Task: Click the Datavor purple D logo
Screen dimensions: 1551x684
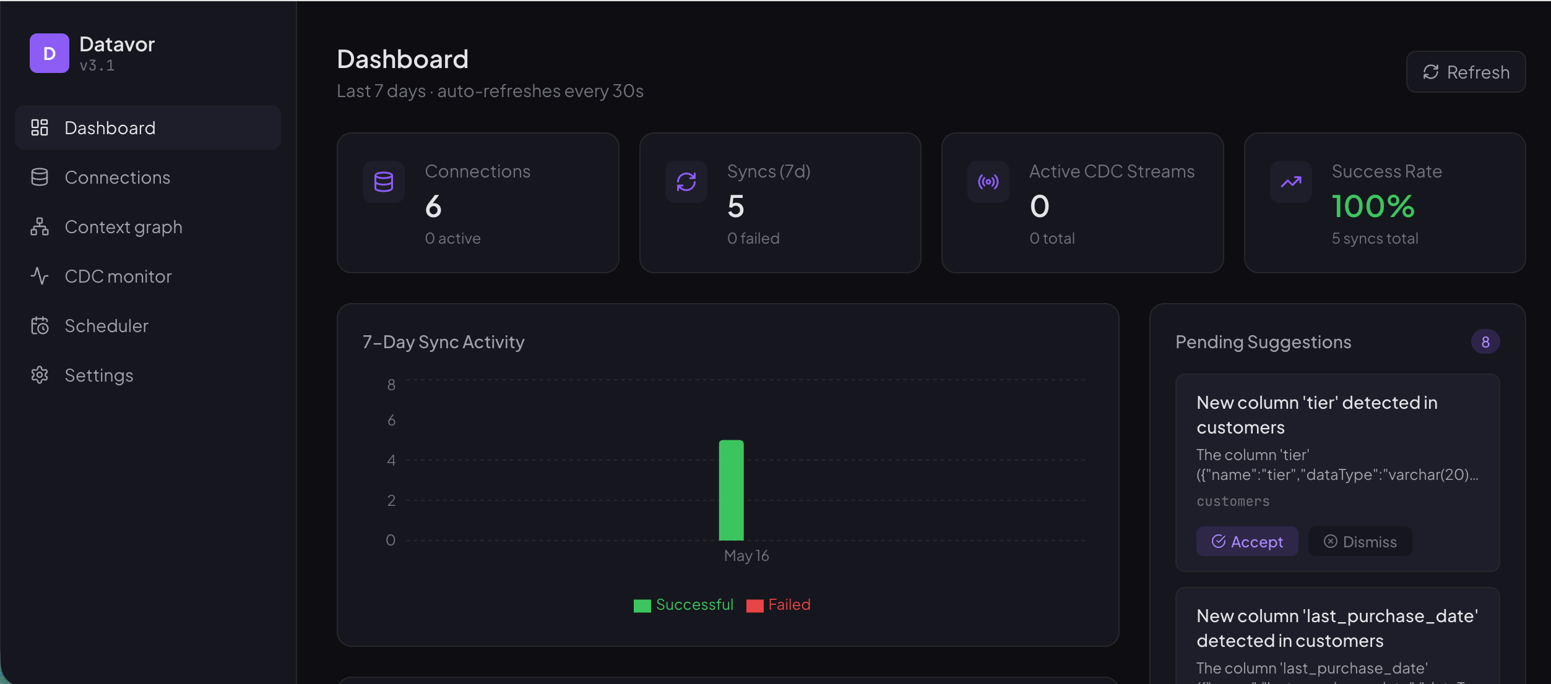Action: coord(50,53)
